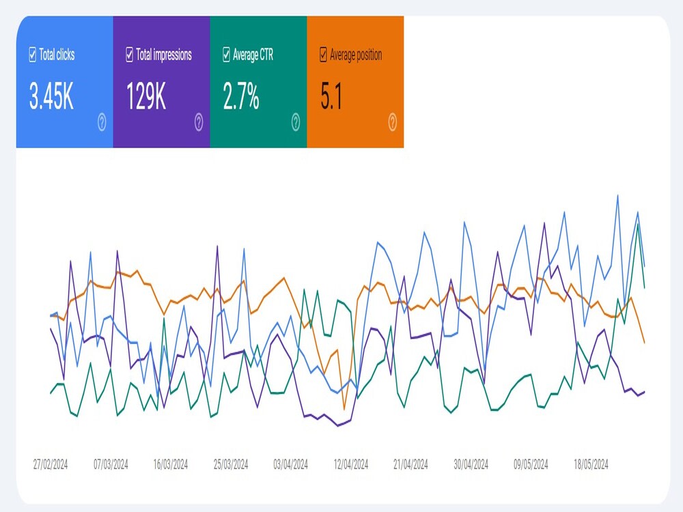Click the 09/05/2024 axis date
Image resolution: width=683 pixels, height=512 pixels.
coord(531,464)
